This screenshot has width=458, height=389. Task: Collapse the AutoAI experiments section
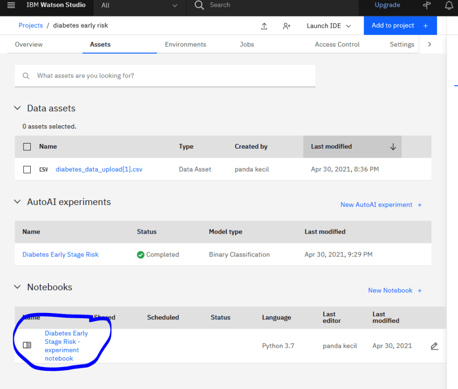coord(18,202)
